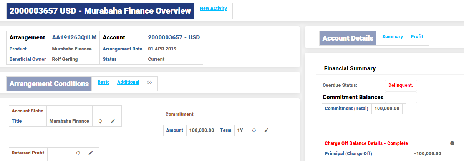464x161 pixels.
Task: Edit Deferred Profit with the pencil icon
Action: [x=91, y=153]
